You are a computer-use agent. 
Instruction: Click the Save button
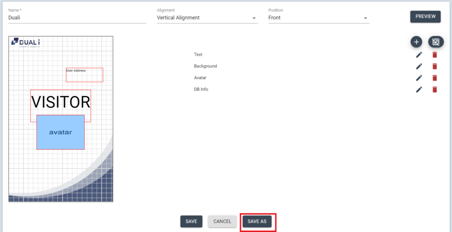tap(191, 221)
